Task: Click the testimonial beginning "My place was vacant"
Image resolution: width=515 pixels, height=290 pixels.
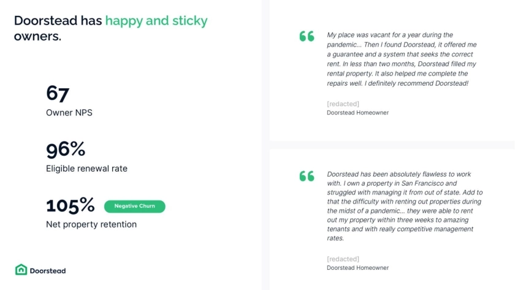Action: point(398,59)
